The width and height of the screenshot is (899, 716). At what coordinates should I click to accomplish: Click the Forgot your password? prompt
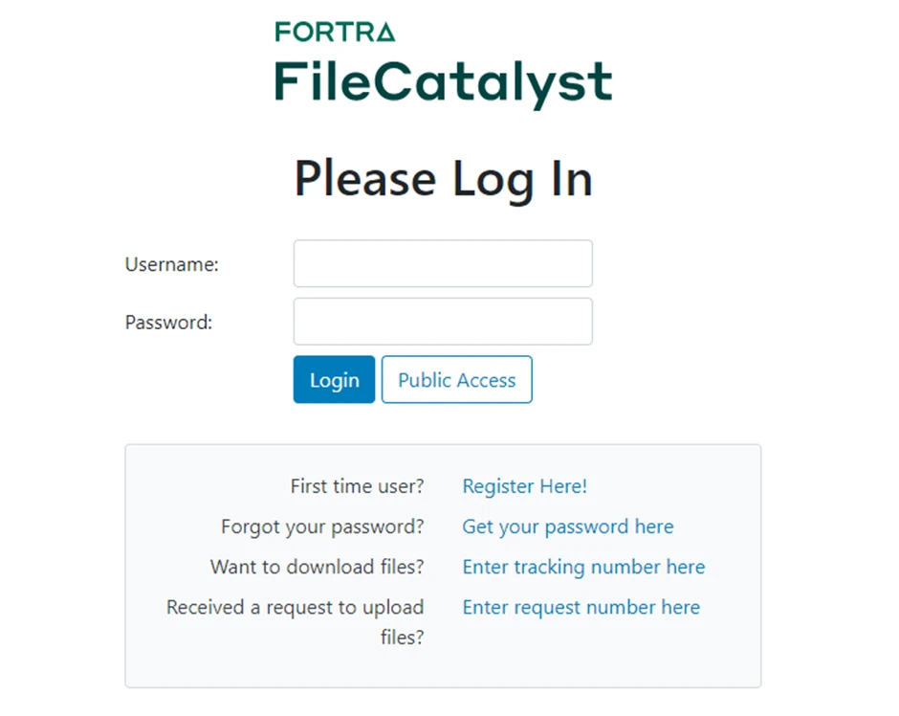pos(321,526)
